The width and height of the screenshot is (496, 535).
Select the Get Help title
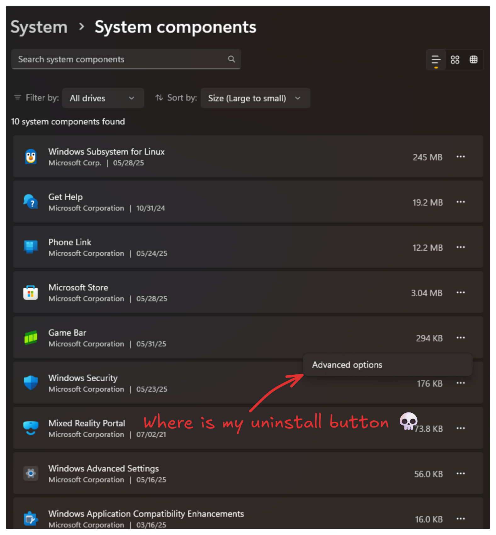click(65, 197)
